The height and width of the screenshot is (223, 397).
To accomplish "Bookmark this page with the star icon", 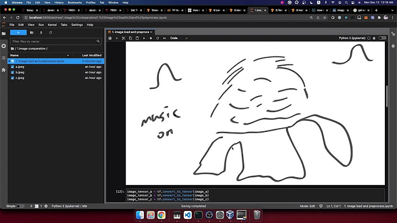I will click(x=325, y=18).
